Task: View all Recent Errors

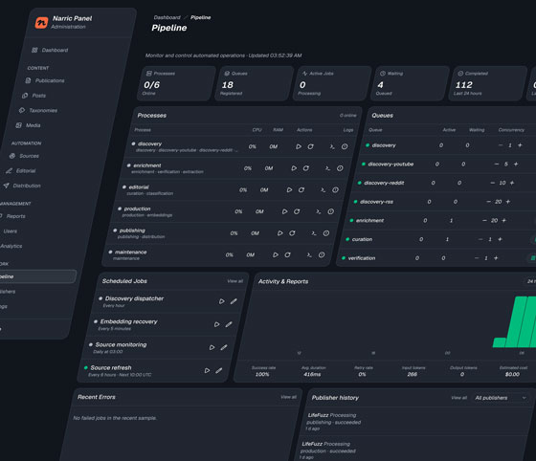Action: pyautogui.click(x=288, y=397)
